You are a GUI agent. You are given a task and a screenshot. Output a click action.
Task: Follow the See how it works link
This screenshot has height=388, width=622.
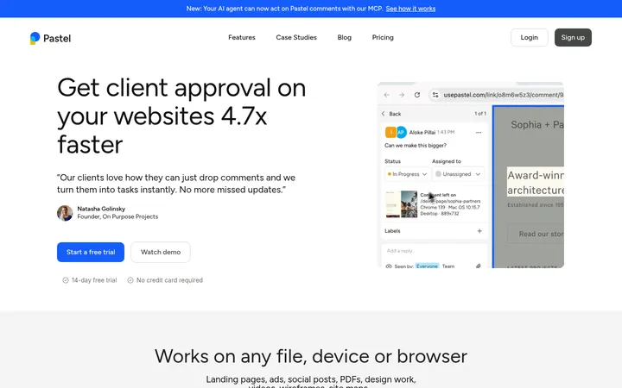pos(410,9)
